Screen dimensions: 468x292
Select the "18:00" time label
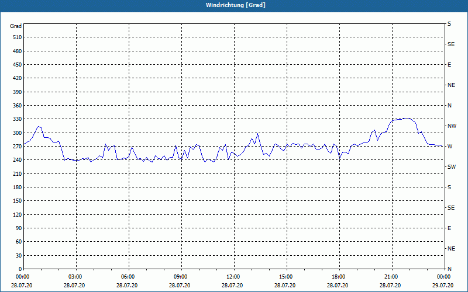pos(339,276)
